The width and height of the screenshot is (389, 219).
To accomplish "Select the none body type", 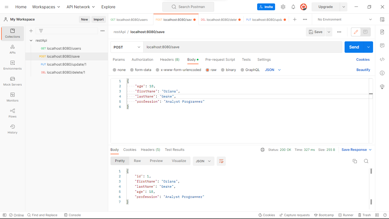I will (114, 70).
